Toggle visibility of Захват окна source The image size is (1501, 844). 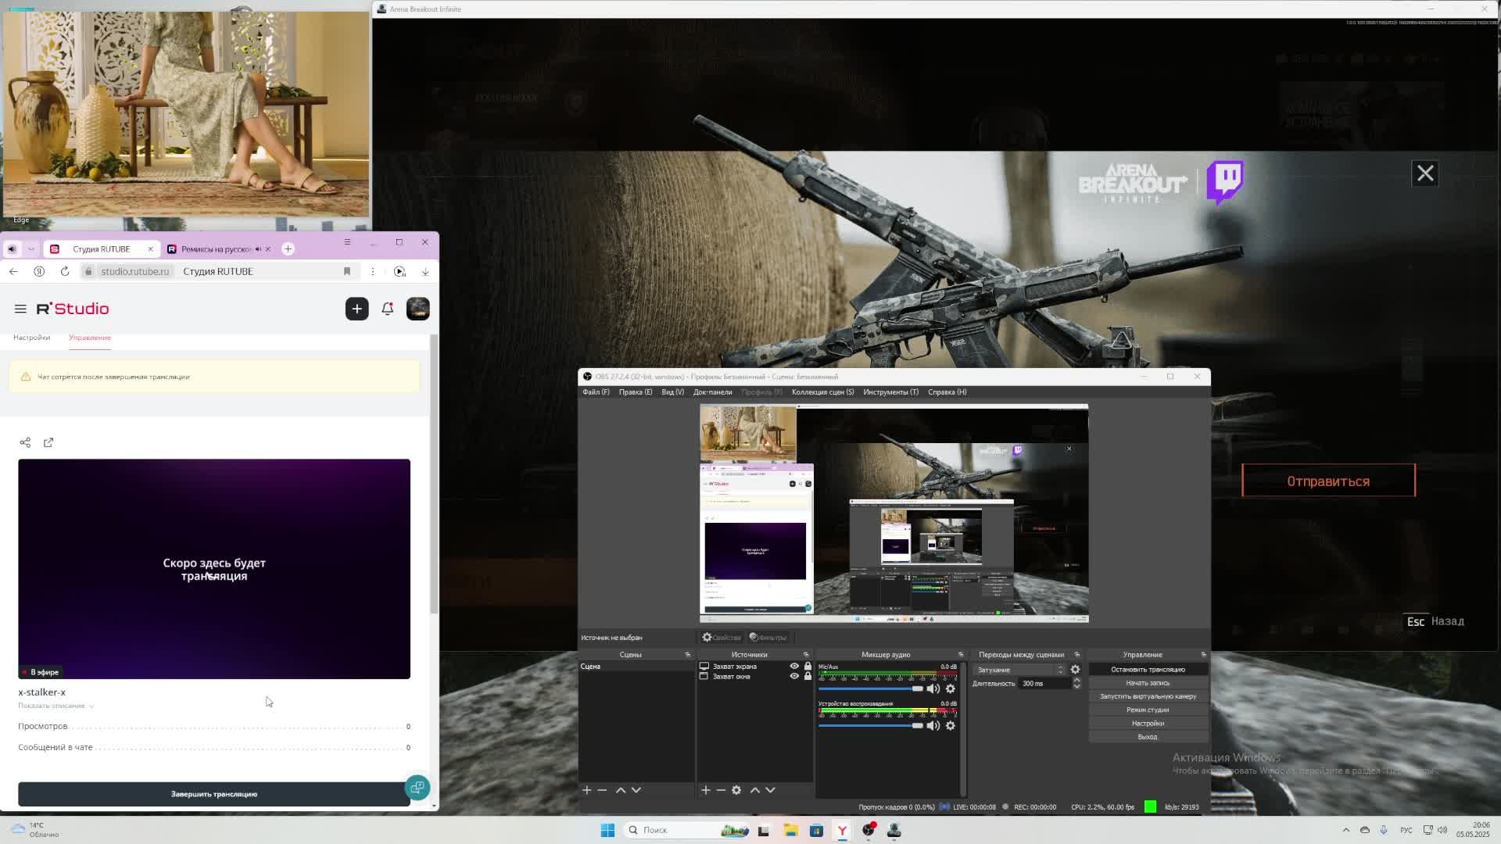click(794, 677)
